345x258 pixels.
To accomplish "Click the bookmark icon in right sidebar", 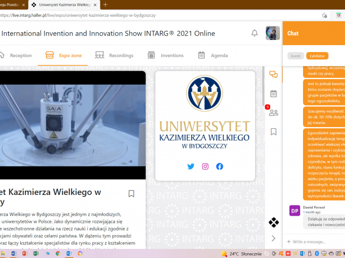I will coord(273,131).
